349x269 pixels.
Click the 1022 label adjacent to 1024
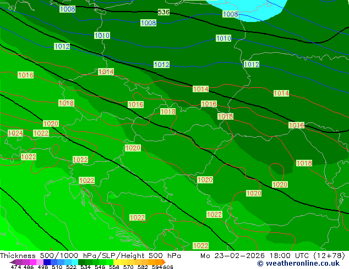click(41, 133)
